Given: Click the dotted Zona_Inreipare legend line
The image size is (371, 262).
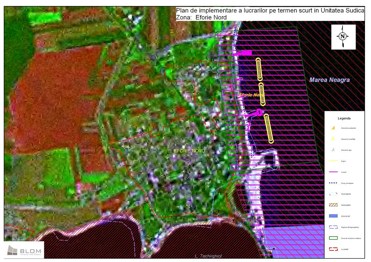Looking at the screenshot, I should (x=333, y=183).
